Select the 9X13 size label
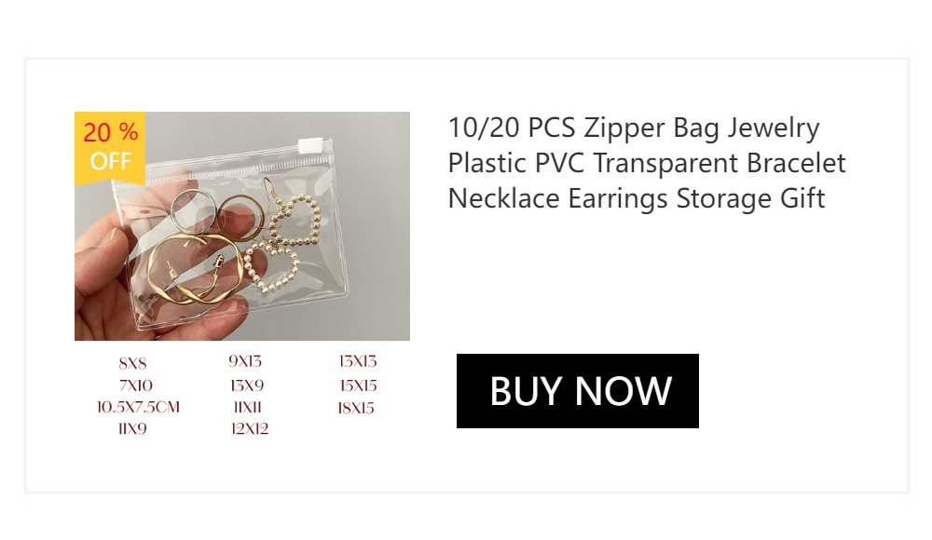The height and width of the screenshot is (540, 932). tap(245, 361)
